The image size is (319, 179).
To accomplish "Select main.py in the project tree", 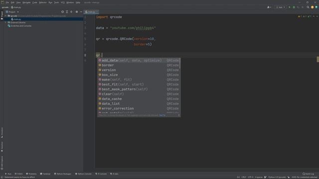I will [x=43, y=19].
